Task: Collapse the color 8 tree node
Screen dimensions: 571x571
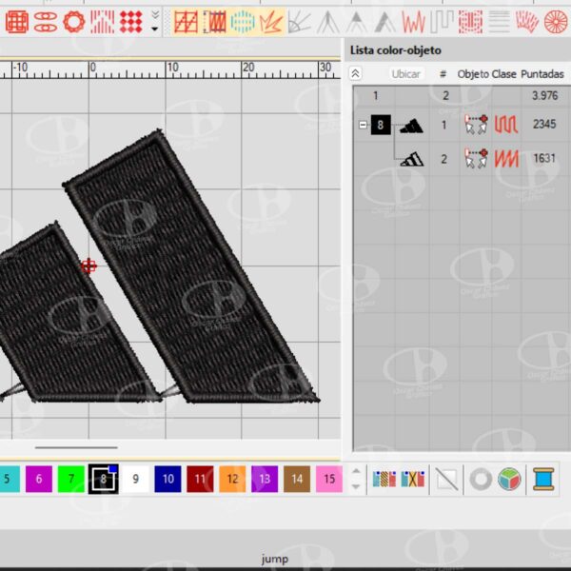Action: (x=363, y=125)
